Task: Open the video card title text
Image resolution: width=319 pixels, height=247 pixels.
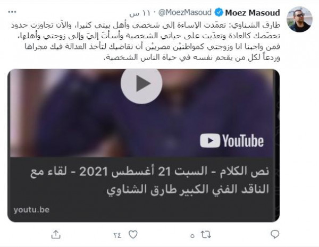Action: [150, 180]
